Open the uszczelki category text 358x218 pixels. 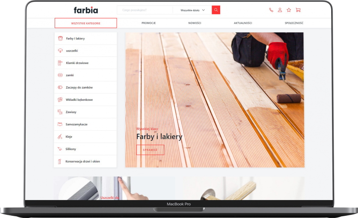(72, 51)
